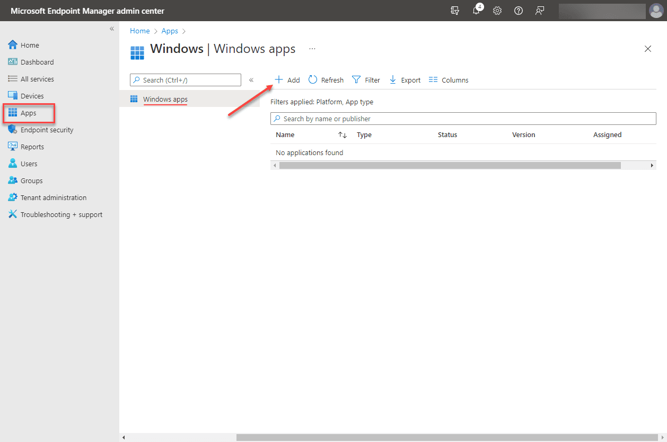Viewport: 667px width, 442px height.
Task: Open Reports from the sidebar
Action: click(x=33, y=147)
